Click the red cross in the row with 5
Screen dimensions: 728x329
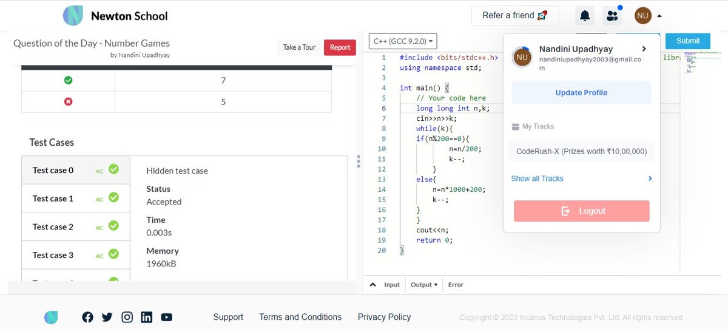(x=68, y=101)
